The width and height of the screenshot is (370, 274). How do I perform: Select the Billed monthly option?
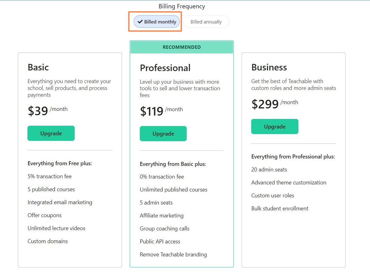tap(157, 22)
